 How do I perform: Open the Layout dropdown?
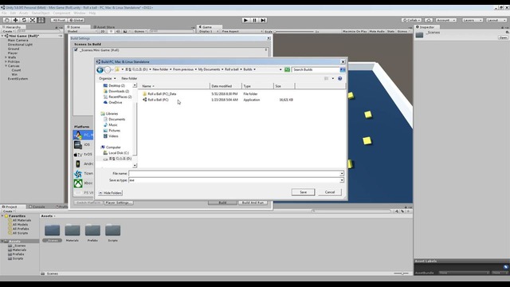click(496, 20)
